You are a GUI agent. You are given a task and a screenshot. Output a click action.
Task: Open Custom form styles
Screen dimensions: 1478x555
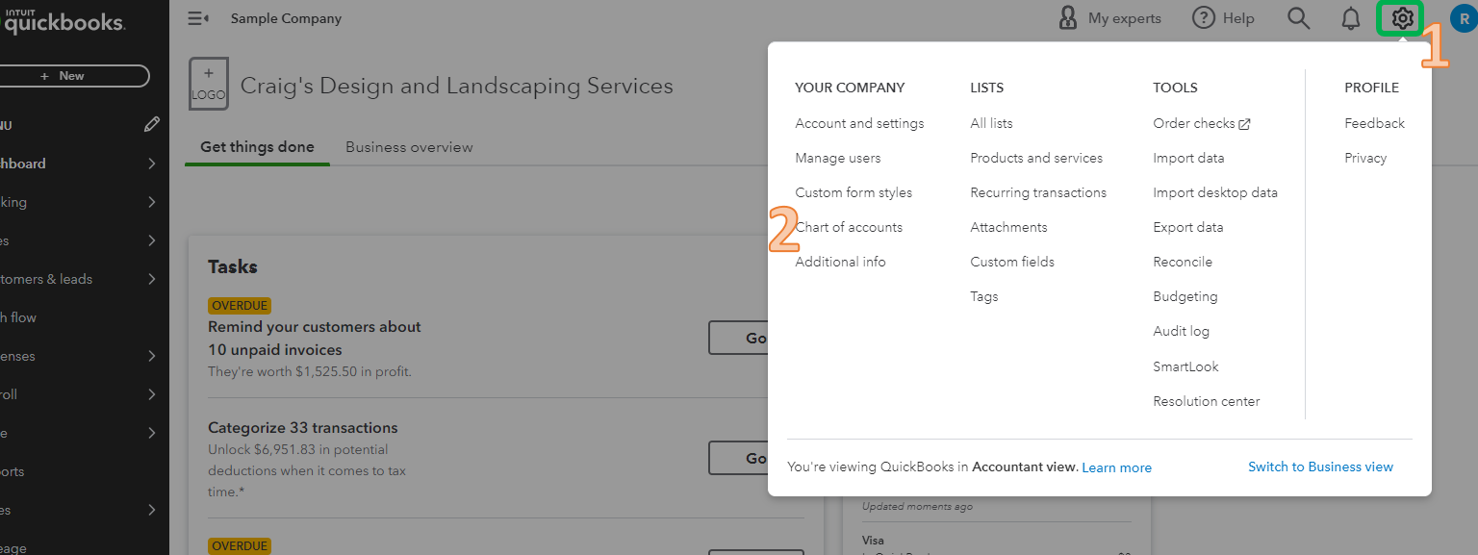click(854, 192)
